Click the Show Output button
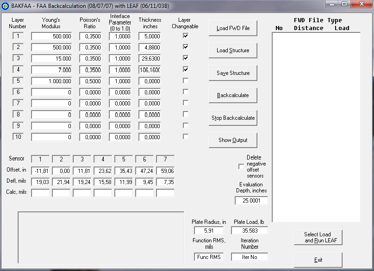 pos(233,140)
